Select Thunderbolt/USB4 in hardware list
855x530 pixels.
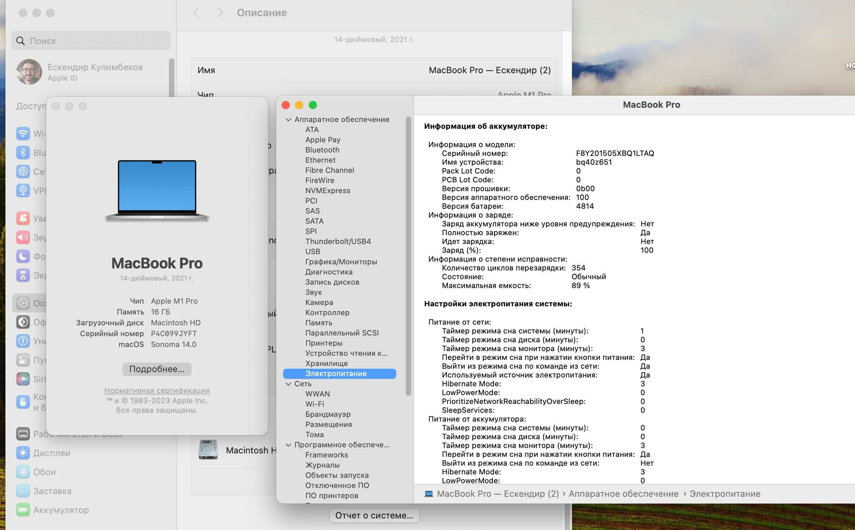pyautogui.click(x=338, y=242)
